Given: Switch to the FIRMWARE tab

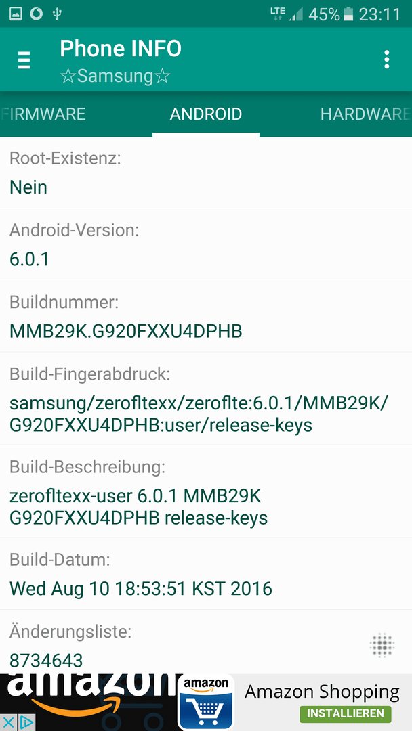Looking at the screenshot, I should tap(43, 114).
